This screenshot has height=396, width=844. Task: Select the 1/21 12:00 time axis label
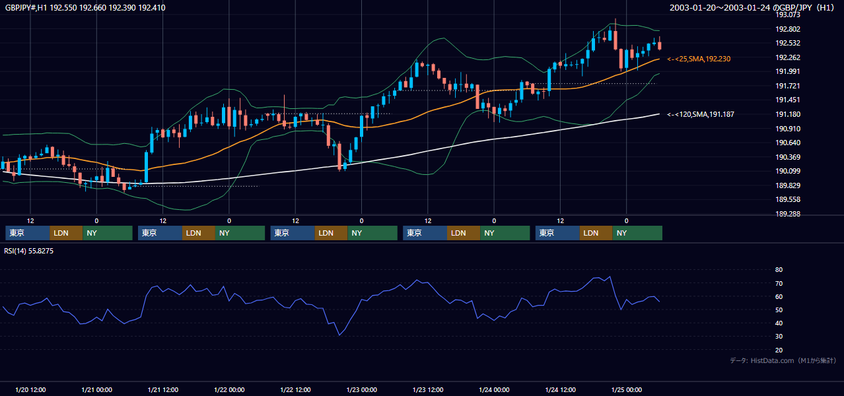pyautogui.click(x=162, y=390)
